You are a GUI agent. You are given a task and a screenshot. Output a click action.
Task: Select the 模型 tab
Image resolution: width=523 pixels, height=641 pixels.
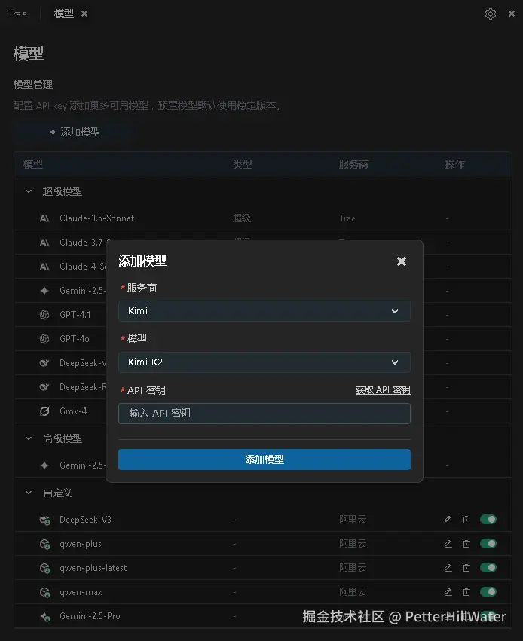(x=64, y=14)
